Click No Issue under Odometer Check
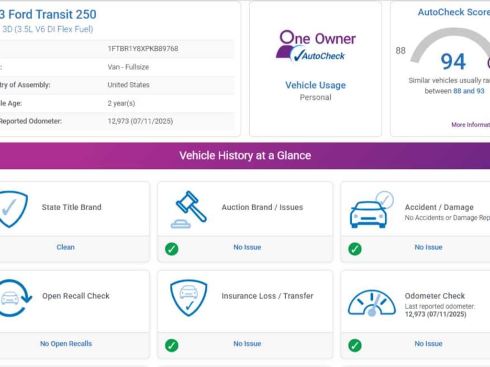 [x=428, y=344]
